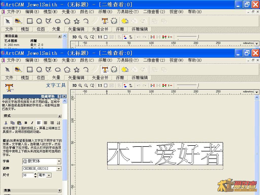260x195 pixels.
Task: Click previous zoom magnifier in lower window
Action: point(92,86)
